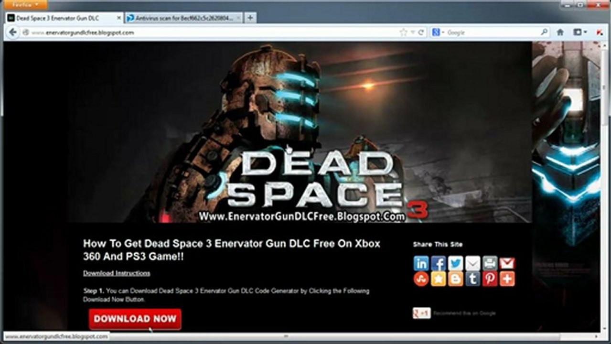Click the How To Get Dead Space 3 heading

(x=232, y=250)
